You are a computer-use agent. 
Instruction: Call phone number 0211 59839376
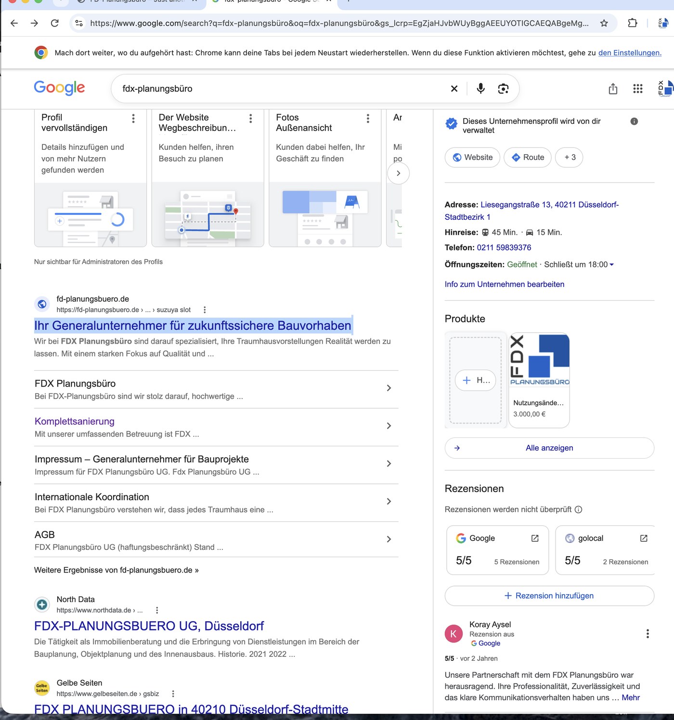(504, 248)
